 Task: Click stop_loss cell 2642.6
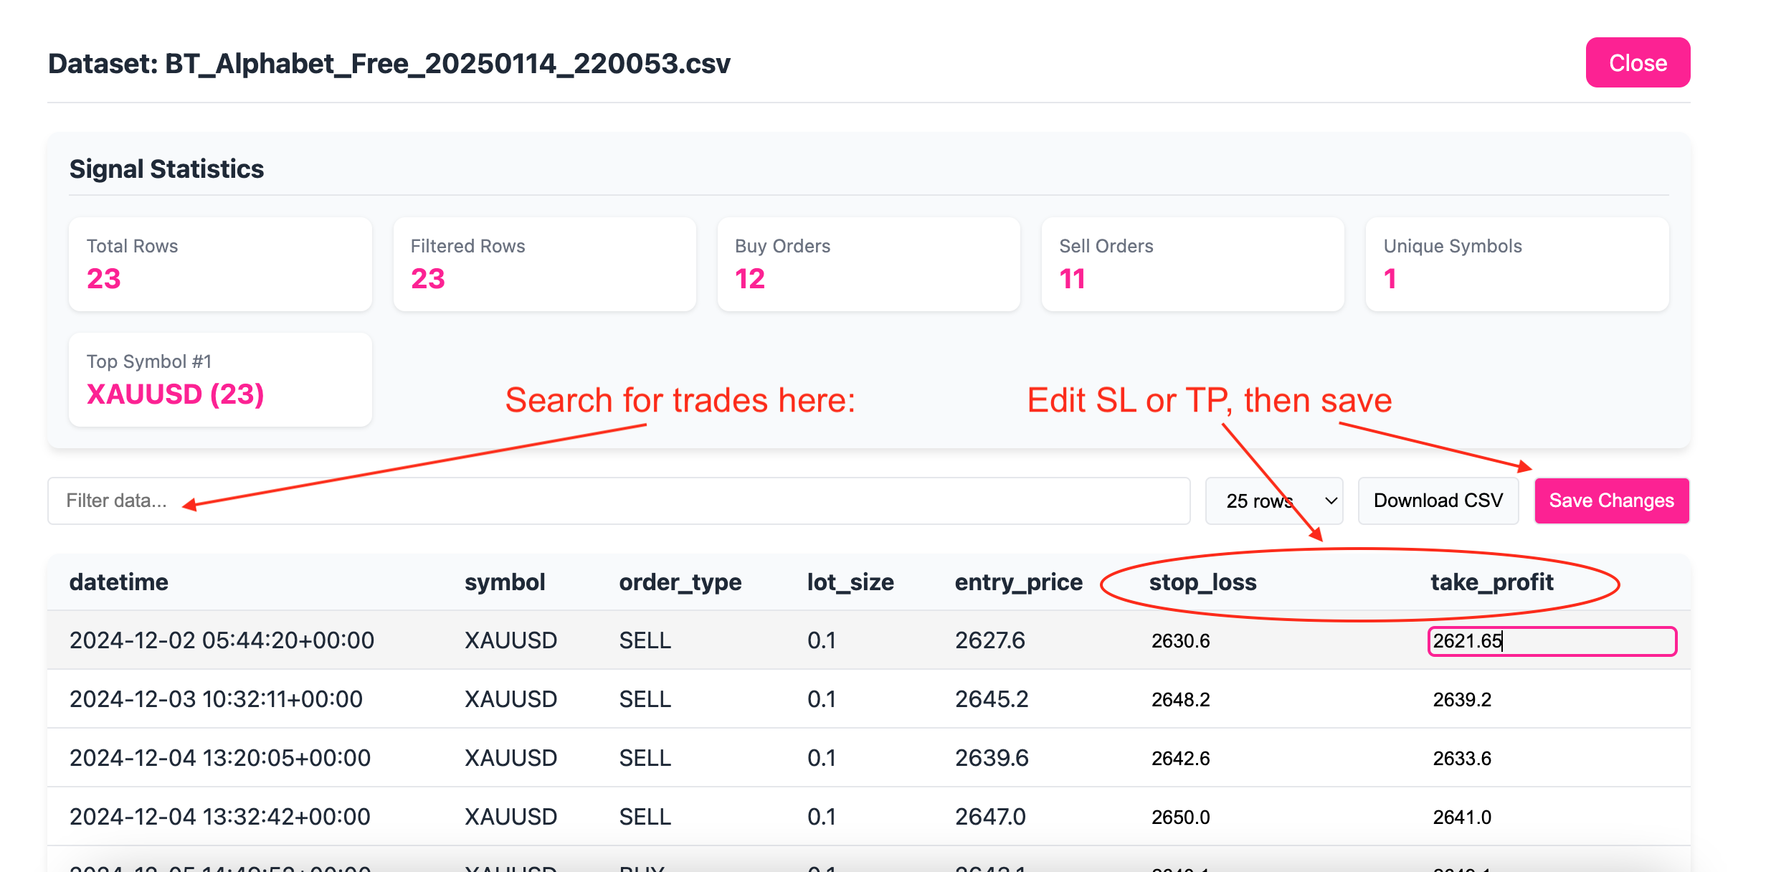point(1181,759)
